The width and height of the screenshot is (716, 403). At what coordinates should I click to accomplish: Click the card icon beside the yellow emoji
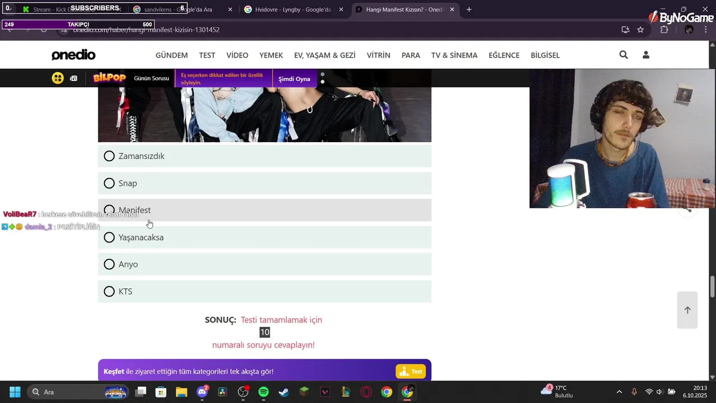(73, 78)
